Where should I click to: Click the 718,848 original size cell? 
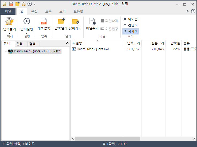click(x=157, y=49)
